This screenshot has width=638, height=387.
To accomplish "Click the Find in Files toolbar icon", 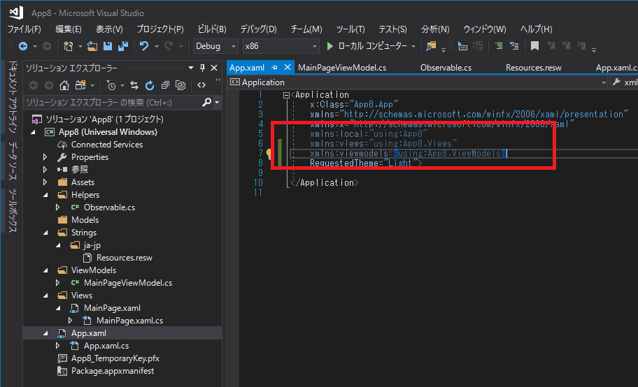I will (431, 46).
